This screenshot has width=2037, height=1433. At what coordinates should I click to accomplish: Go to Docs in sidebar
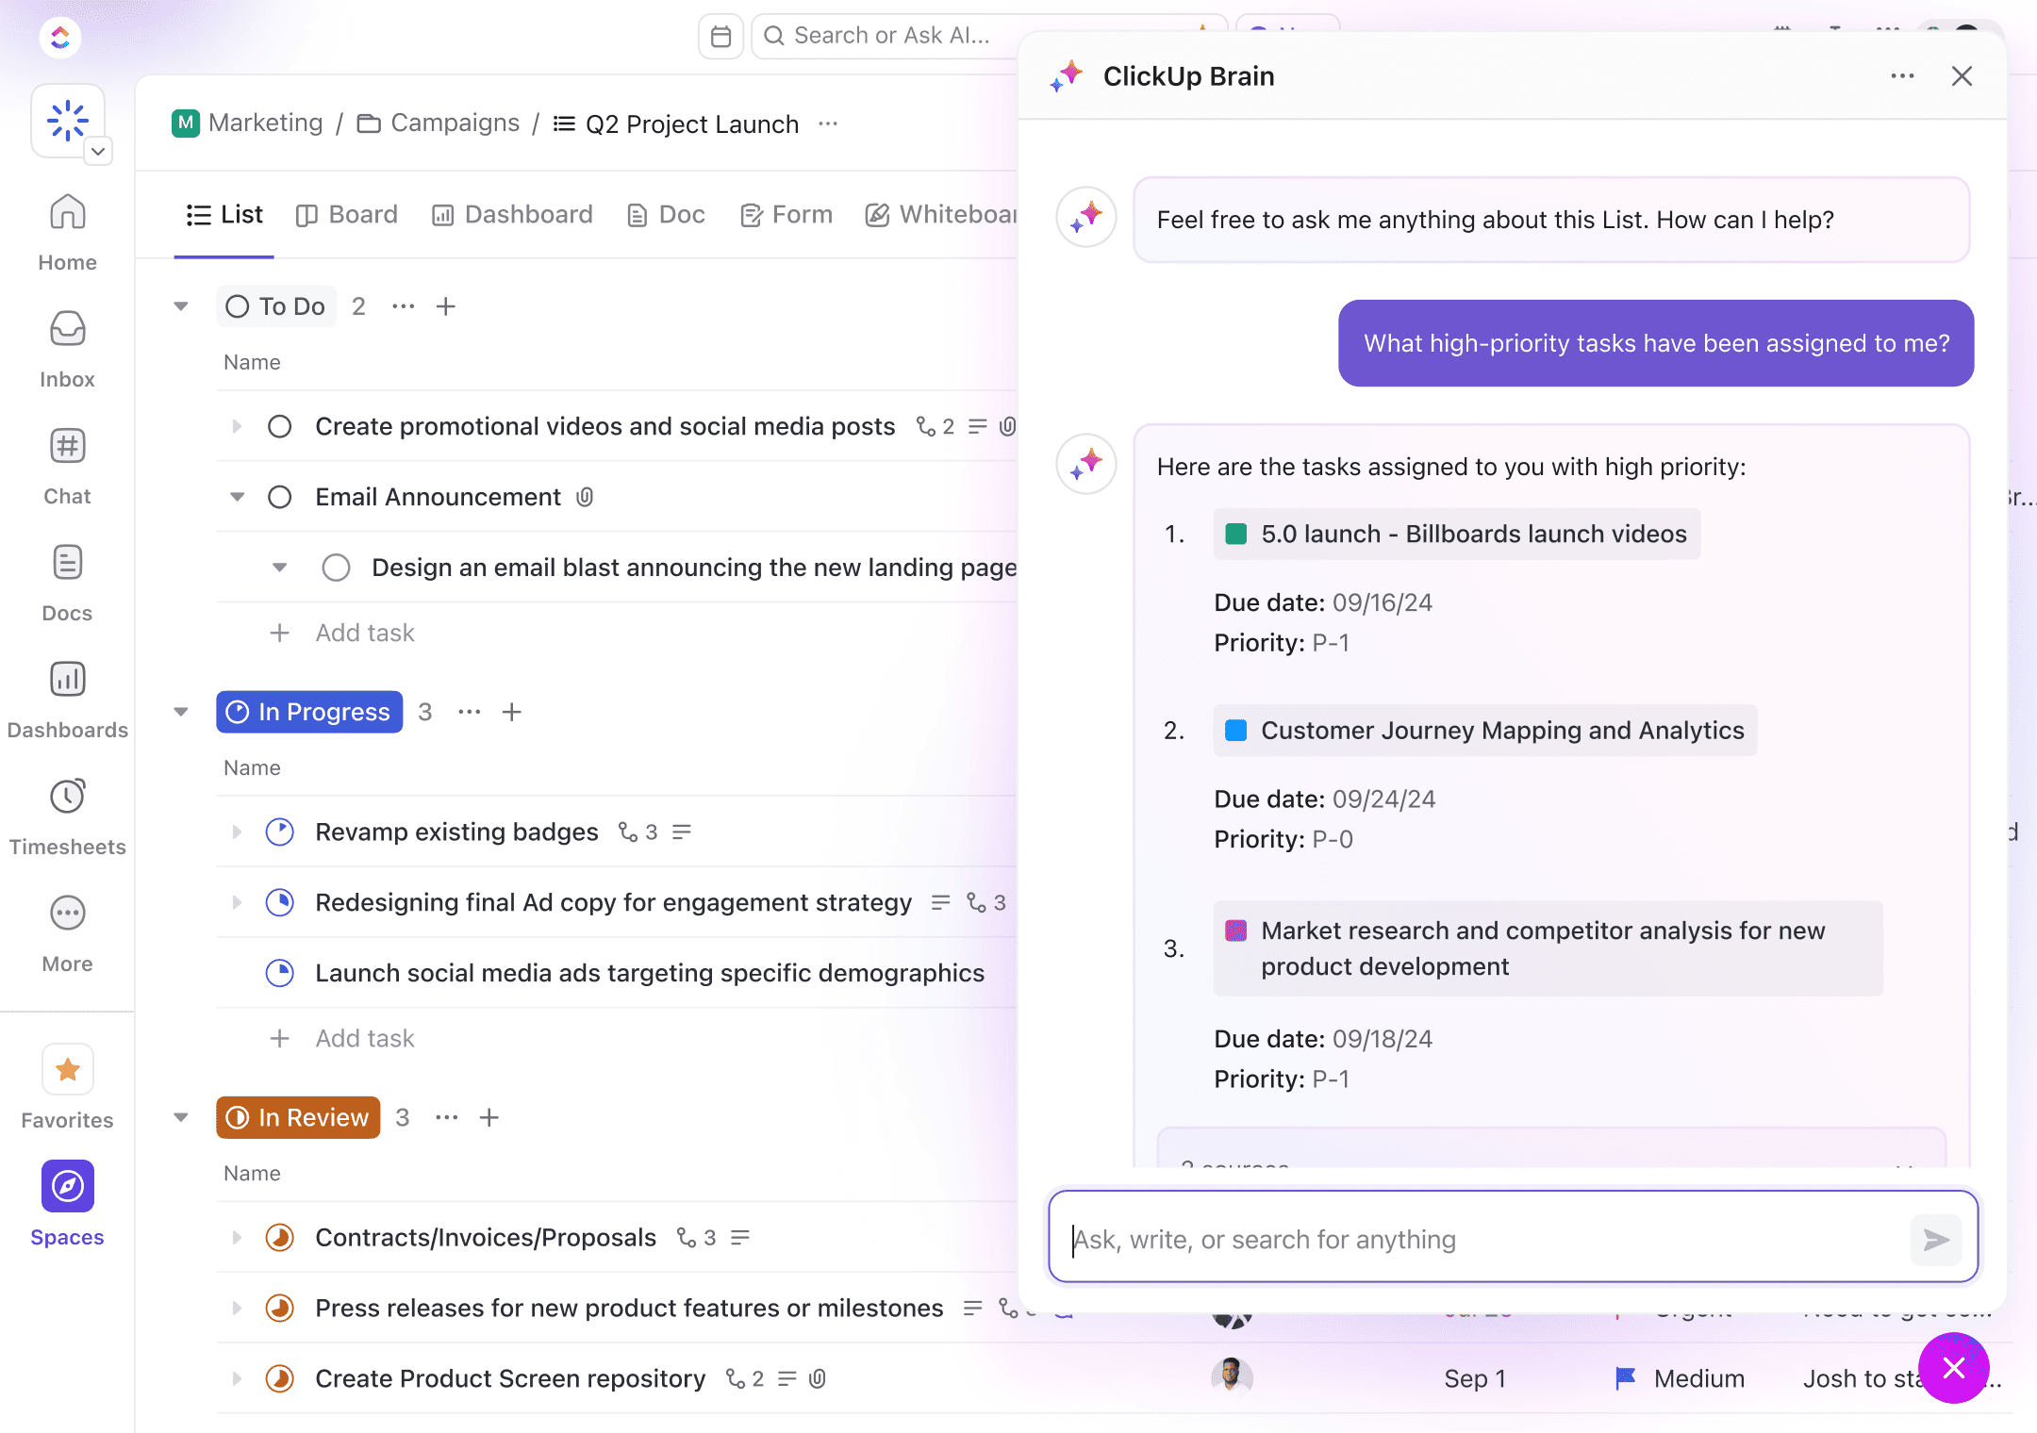(67, 564)
